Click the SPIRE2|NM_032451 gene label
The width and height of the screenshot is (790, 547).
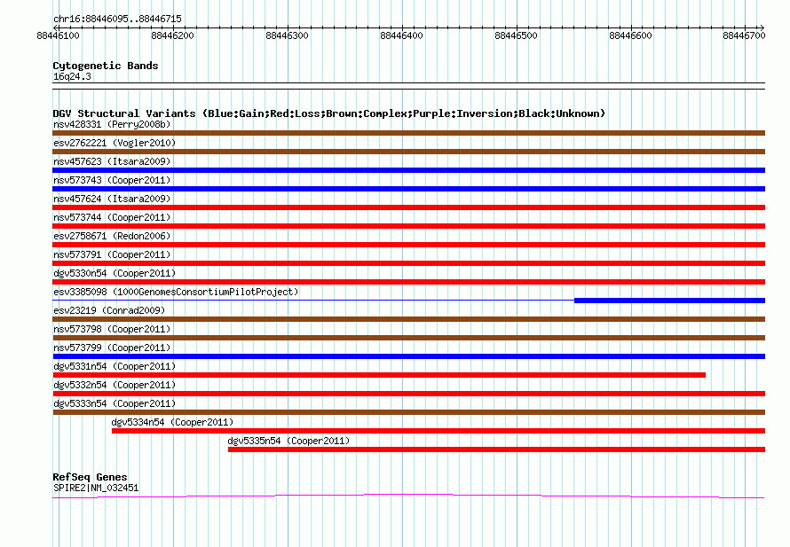coord(96,488)
